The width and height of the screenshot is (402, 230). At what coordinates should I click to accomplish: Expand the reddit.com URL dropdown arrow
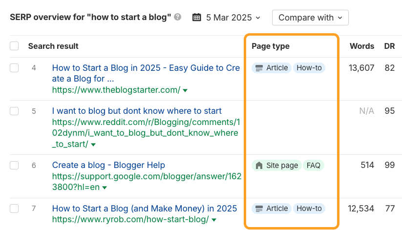[x=93, y=145]
